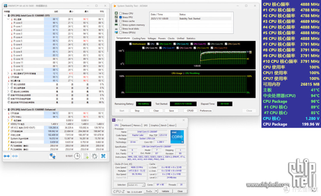Click the HWiNFO title bar app icon

(x=6, y=6)
